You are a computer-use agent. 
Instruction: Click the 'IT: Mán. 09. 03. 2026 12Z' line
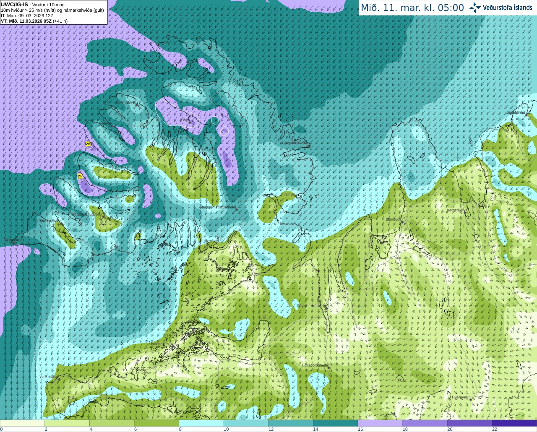point(27,16)
